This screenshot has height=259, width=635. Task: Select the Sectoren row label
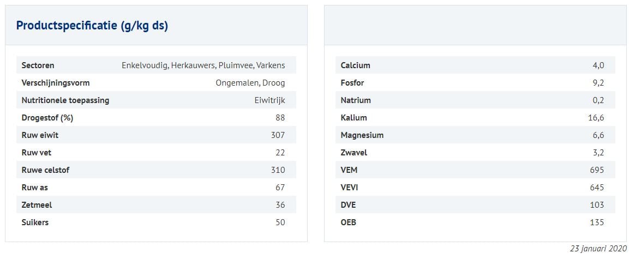click(38, 65)
